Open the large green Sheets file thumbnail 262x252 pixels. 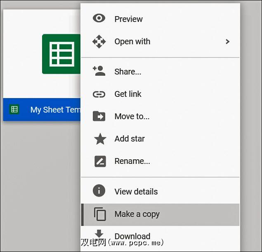click(x=60, y=54)
